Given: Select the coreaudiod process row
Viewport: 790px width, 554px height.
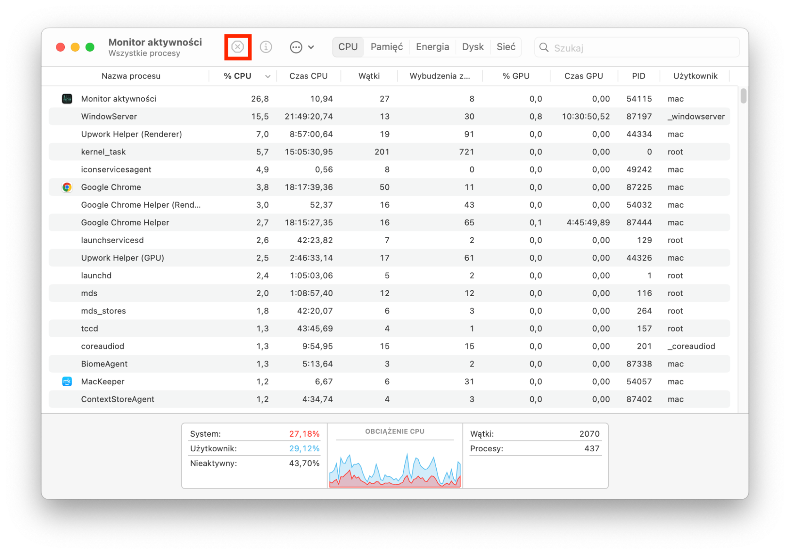Looking at the screenshot, I should 389,346.
